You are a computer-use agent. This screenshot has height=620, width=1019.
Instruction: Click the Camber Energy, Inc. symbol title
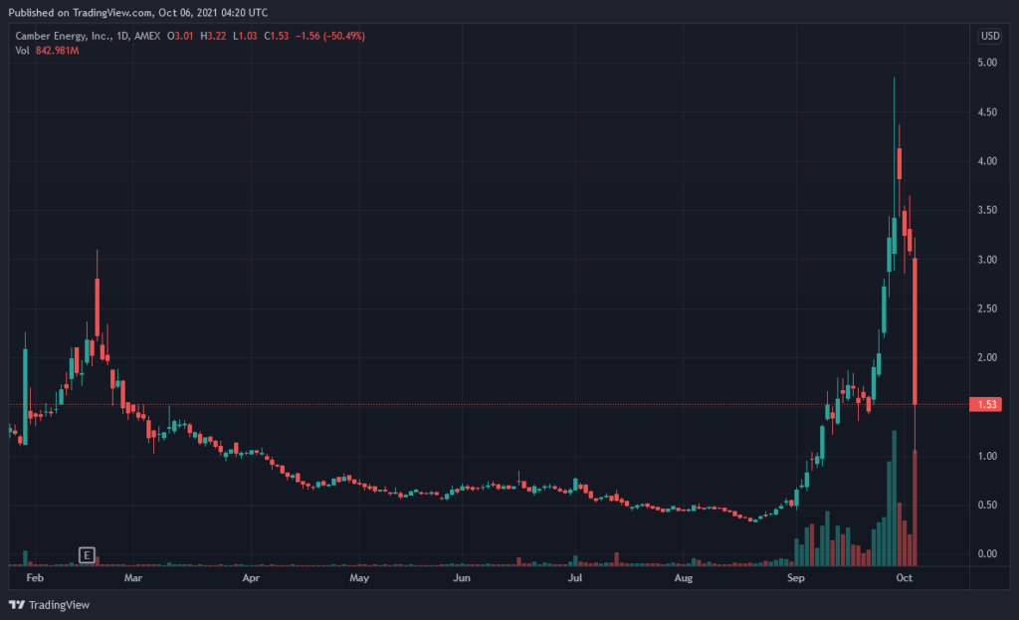tap(63, 36)
